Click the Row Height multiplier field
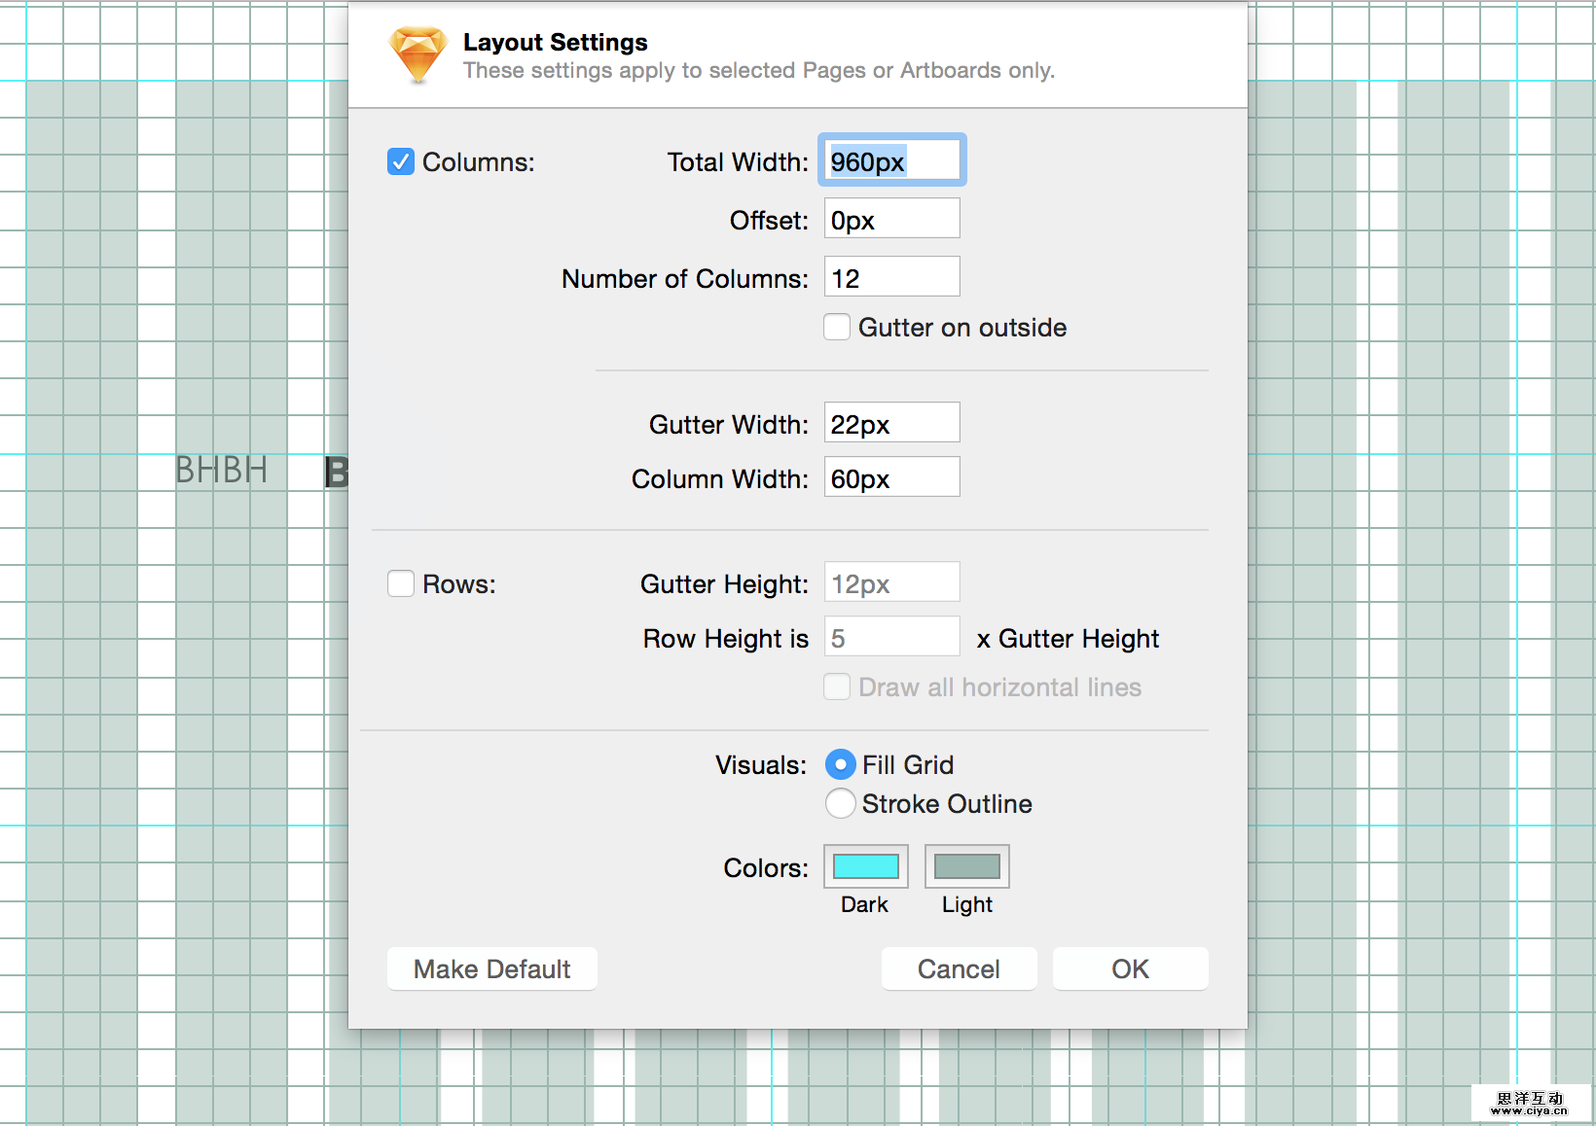This screenshot has height=1126, width=1596. [x=891, y=637]
